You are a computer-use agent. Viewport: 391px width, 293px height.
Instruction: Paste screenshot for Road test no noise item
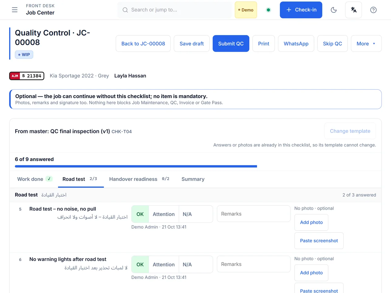pyautogui.click(x=319, y=241)
